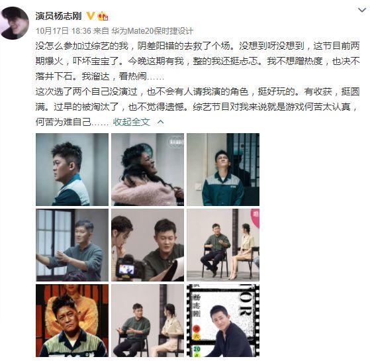Click the 来自 source label text
This screenshot has width=370, height=361.
(101, 30)
